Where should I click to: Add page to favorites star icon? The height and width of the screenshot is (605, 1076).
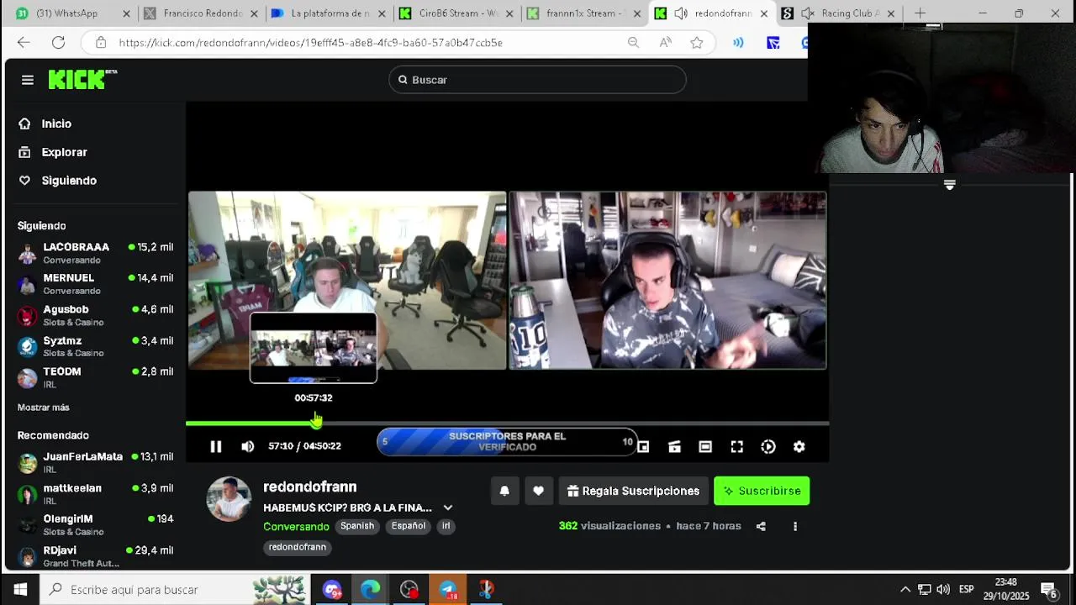697,43
